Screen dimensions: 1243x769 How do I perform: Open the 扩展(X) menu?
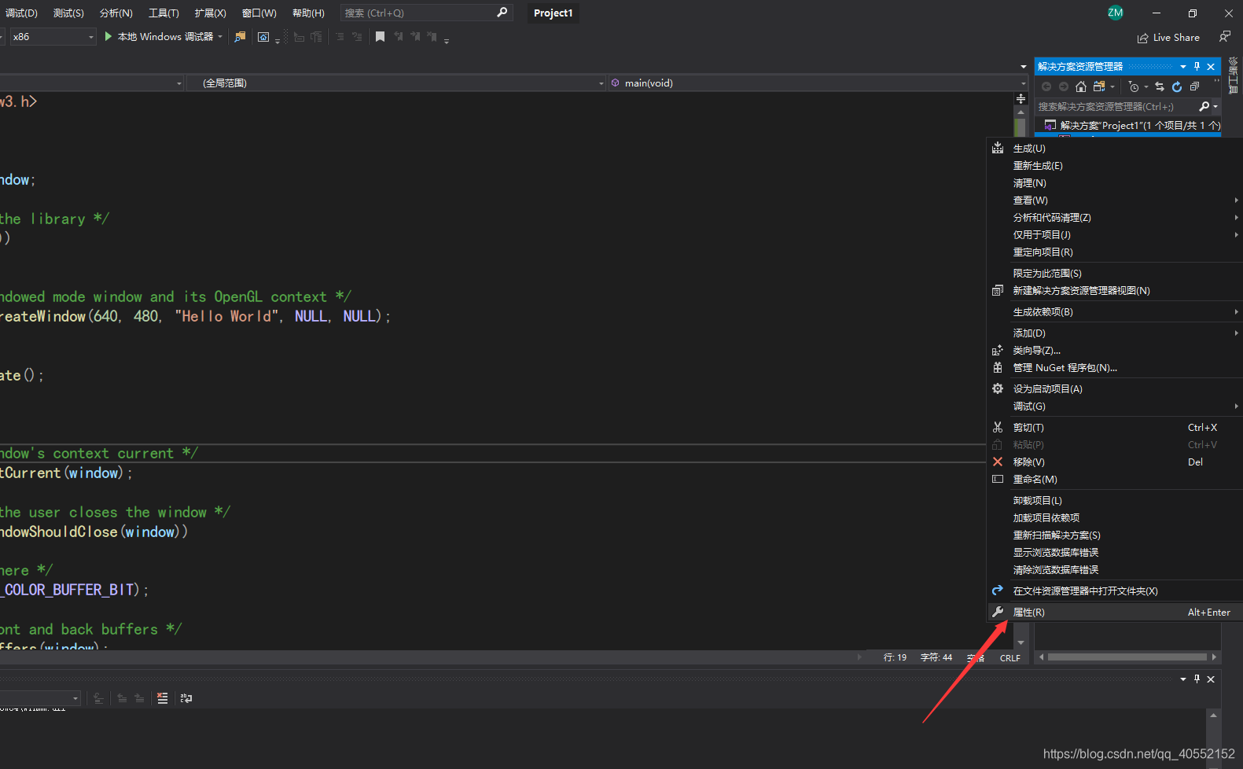coord(210,13)
